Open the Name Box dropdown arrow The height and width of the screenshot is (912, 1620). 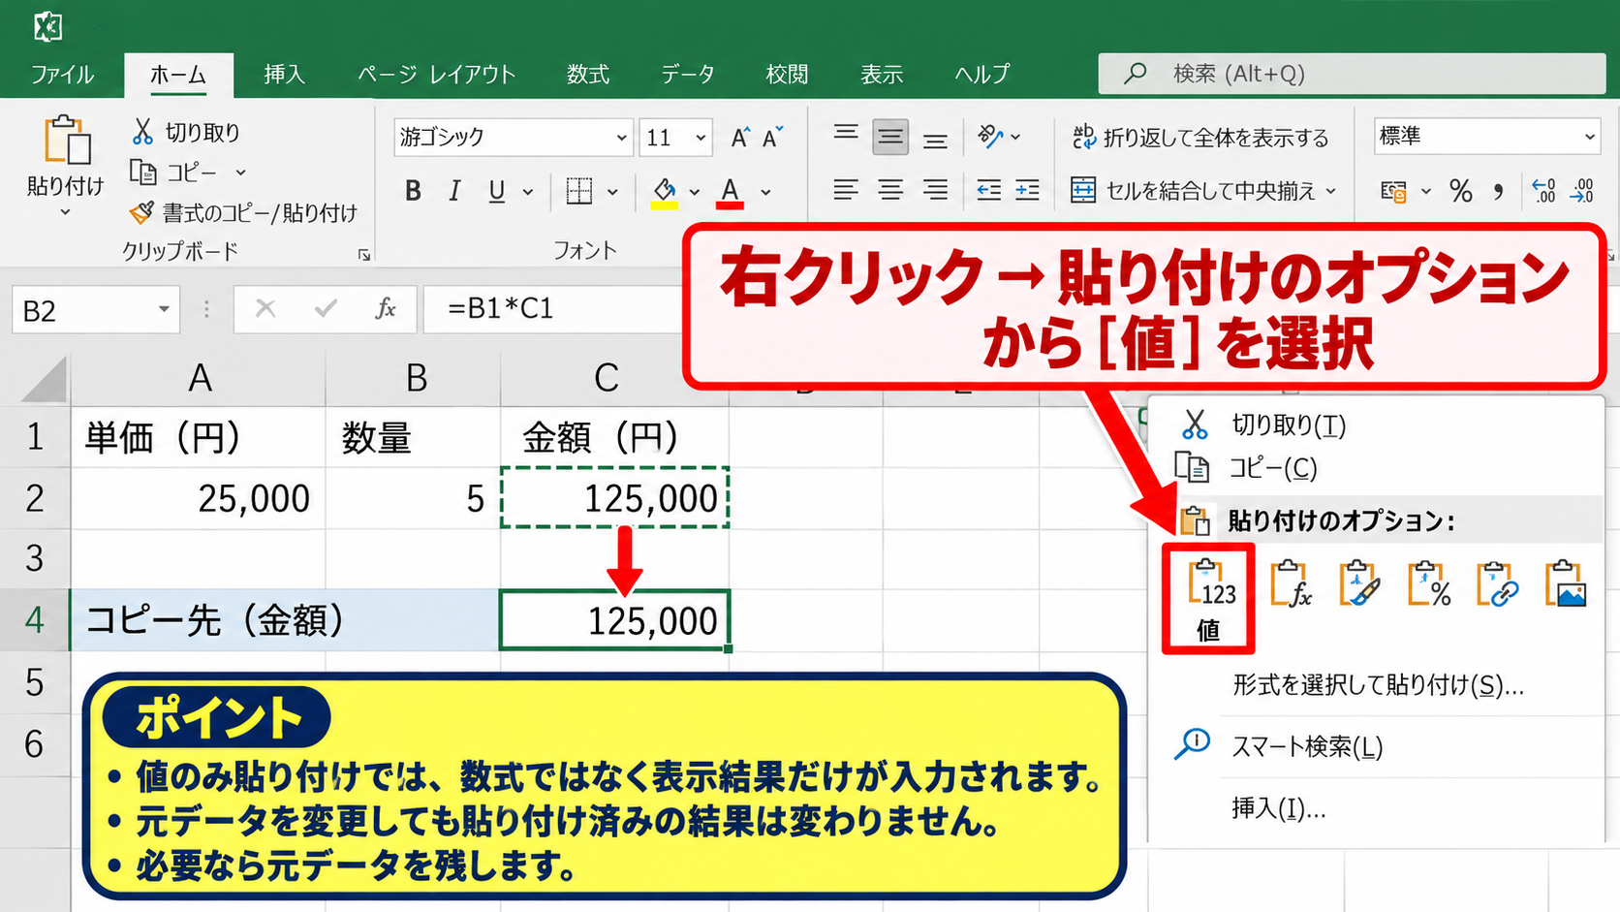point(164,309)
